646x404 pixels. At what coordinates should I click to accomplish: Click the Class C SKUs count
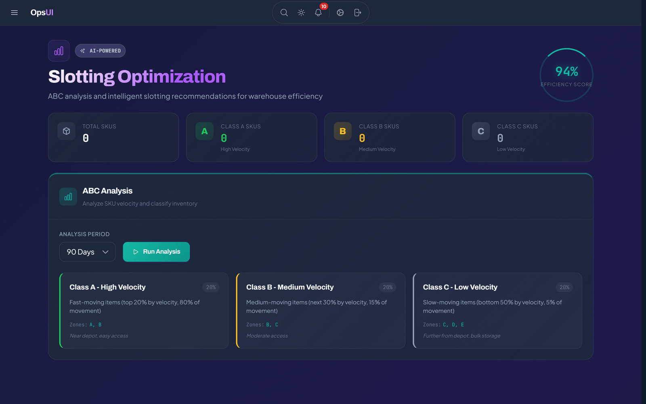(x=500, y=138)
